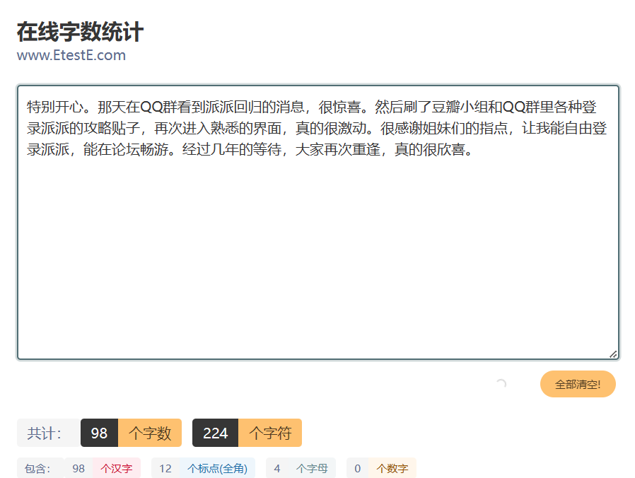This screenshot has height=478, width=635.
Task: Click the 全部清空! button
Action: click(578, 384)
